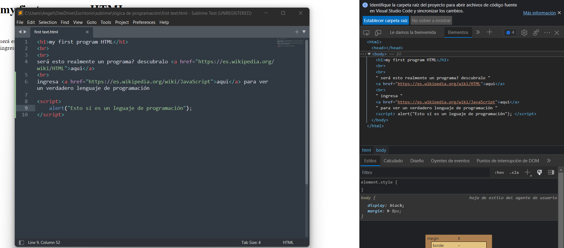Toggle the .cls classes button

[514, 173]
